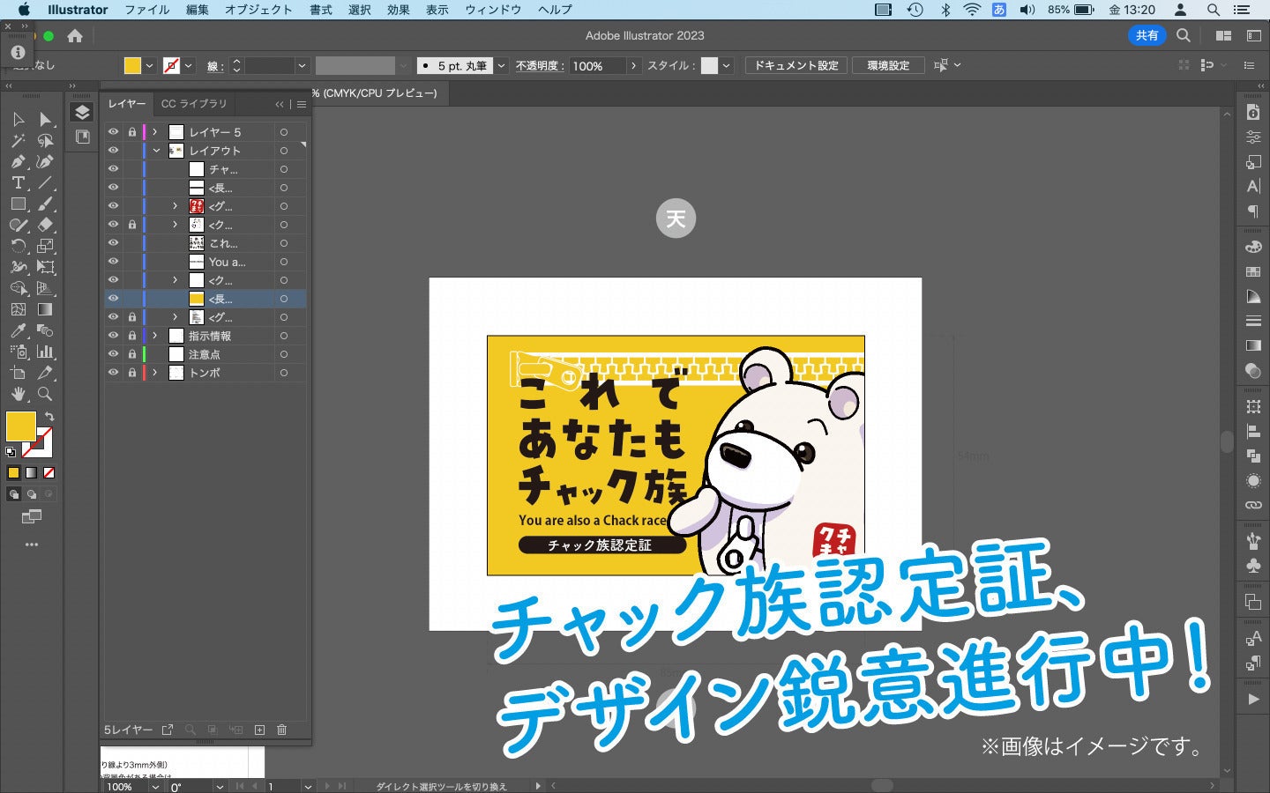Select the Hand tool

[18, 395]
